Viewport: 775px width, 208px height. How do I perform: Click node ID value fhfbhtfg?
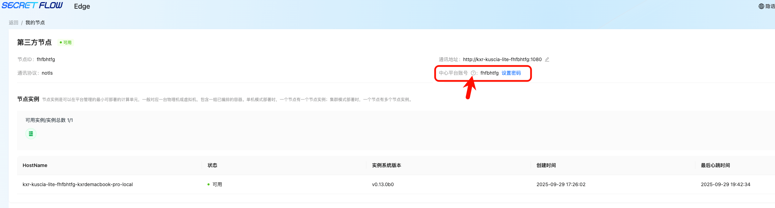click(x=46, y=59)
